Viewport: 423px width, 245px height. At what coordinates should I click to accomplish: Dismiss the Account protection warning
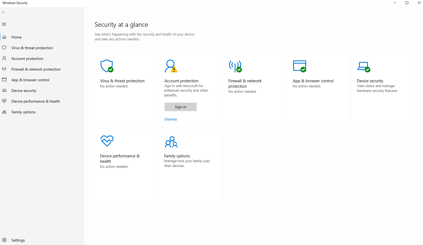(171, 119)
